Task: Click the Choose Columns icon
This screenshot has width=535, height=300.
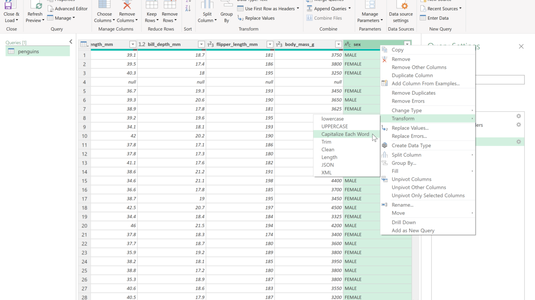Action: point(104,5)
